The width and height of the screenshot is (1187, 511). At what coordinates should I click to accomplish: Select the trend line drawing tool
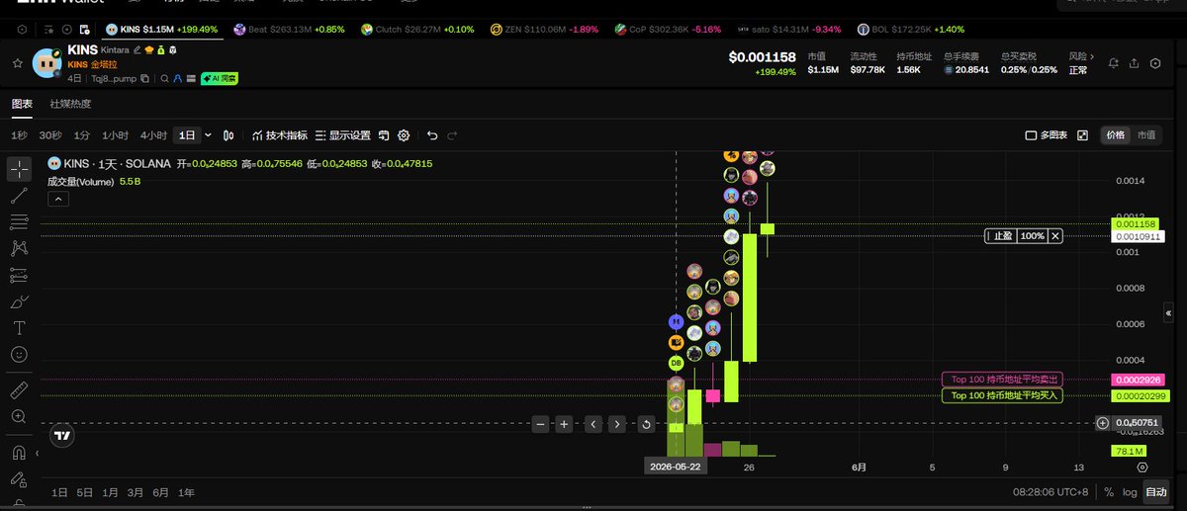tap(19, 196)
